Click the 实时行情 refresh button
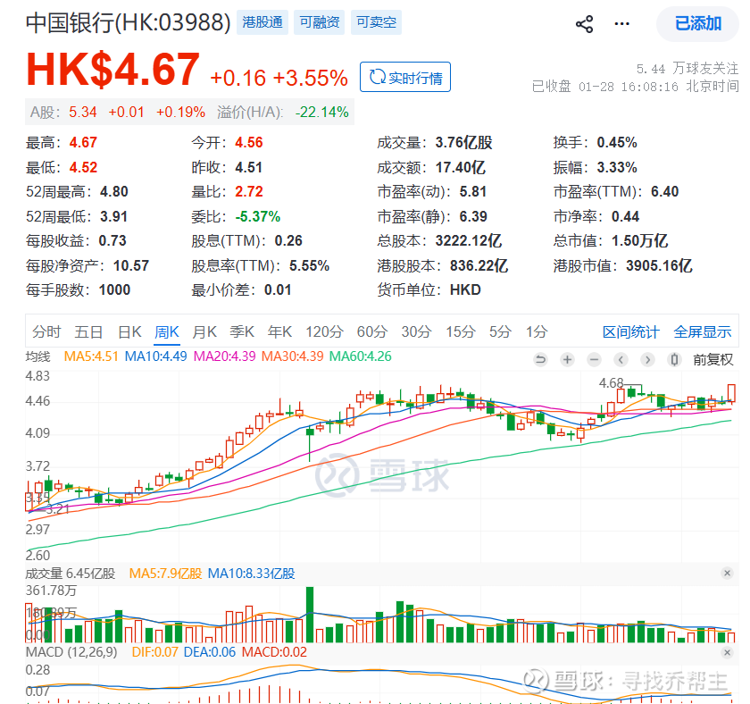 click(405, 77)
